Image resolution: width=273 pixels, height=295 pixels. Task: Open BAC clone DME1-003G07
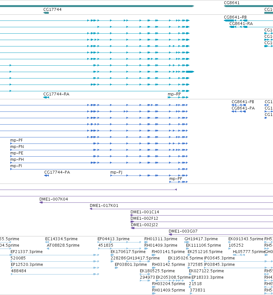183,231
